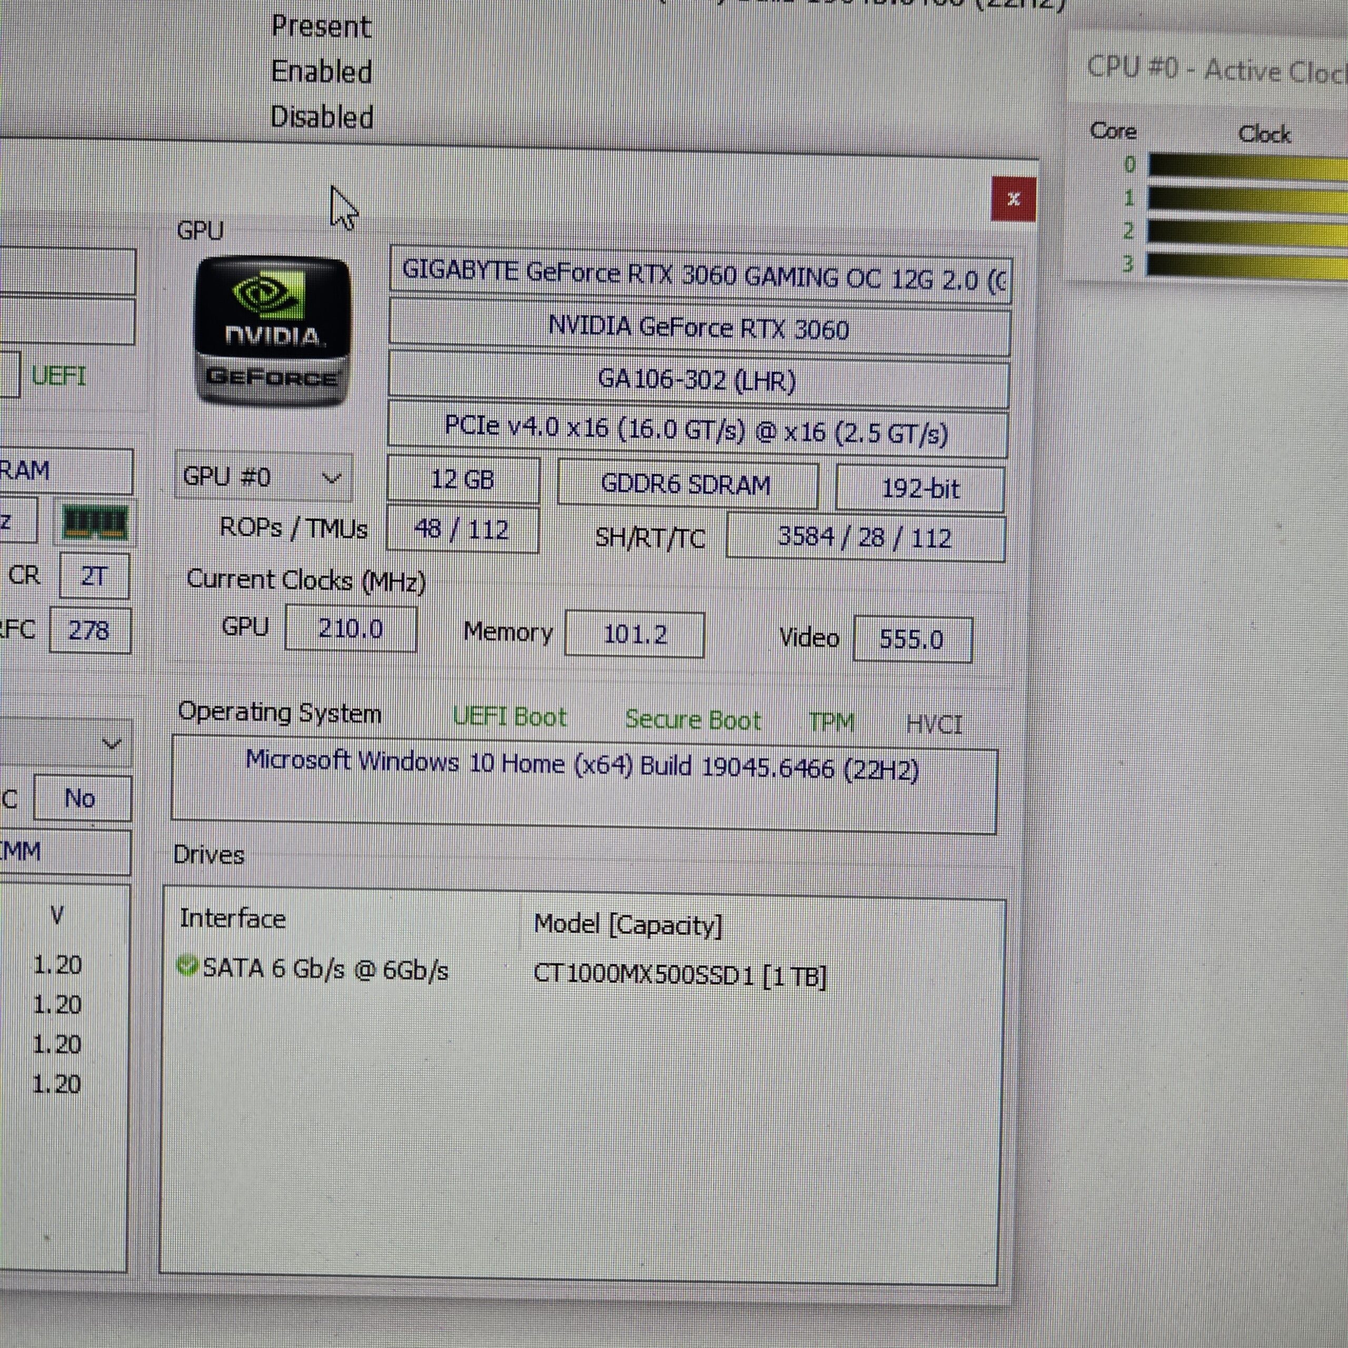Click the GA106-302 (LHR) chip field
This screenshot has height=1348, width=1348.
[698, 380]
